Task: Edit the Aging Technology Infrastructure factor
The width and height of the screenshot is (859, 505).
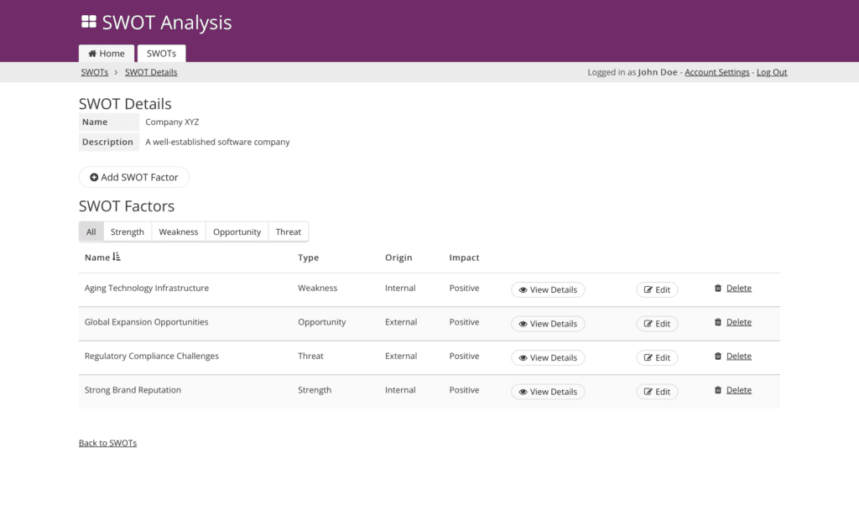Action: coord(657,290)
